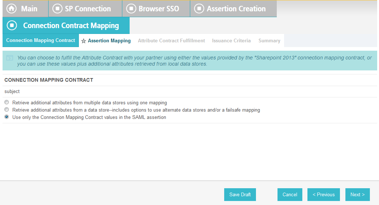Screen dimensions: 379x205
Task: Go back with the Previous button
Action: coord(324,195)
